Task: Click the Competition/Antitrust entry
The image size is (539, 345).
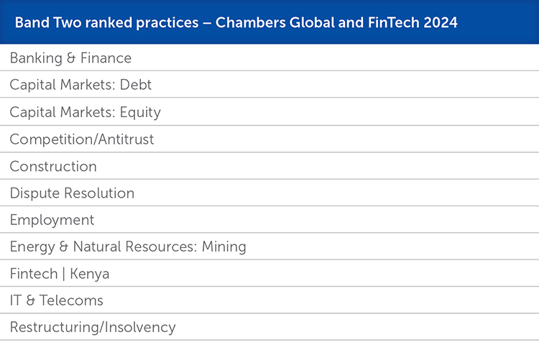Action: point(269,139)
